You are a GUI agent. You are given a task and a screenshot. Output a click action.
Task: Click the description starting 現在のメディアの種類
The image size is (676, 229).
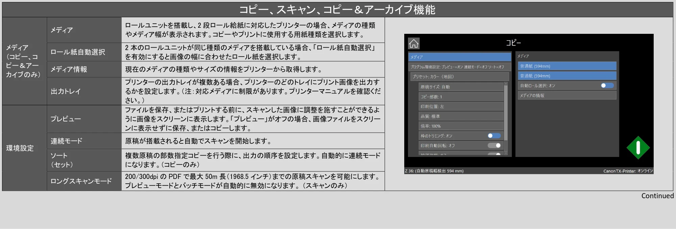coord(223,69)
